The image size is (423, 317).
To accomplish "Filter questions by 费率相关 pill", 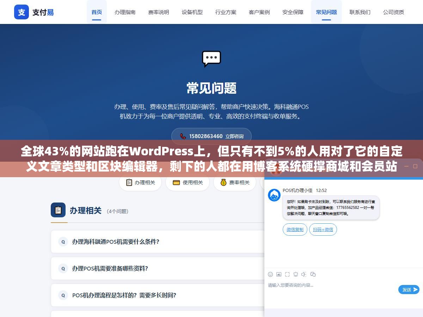I will coord(235,182).
